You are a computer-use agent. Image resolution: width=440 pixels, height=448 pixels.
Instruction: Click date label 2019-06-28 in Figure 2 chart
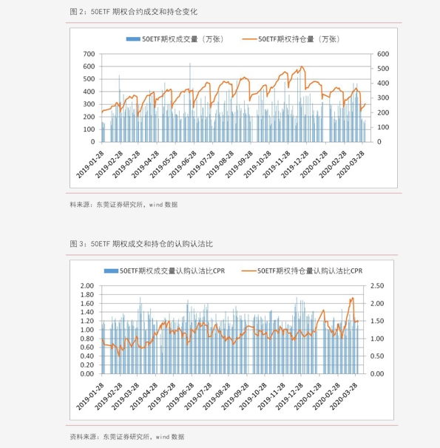183,165
